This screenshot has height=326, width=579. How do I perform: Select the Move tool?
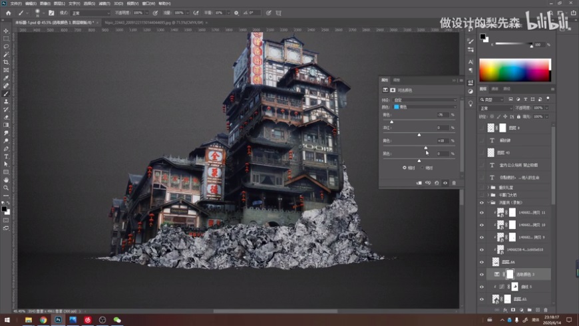6,31
